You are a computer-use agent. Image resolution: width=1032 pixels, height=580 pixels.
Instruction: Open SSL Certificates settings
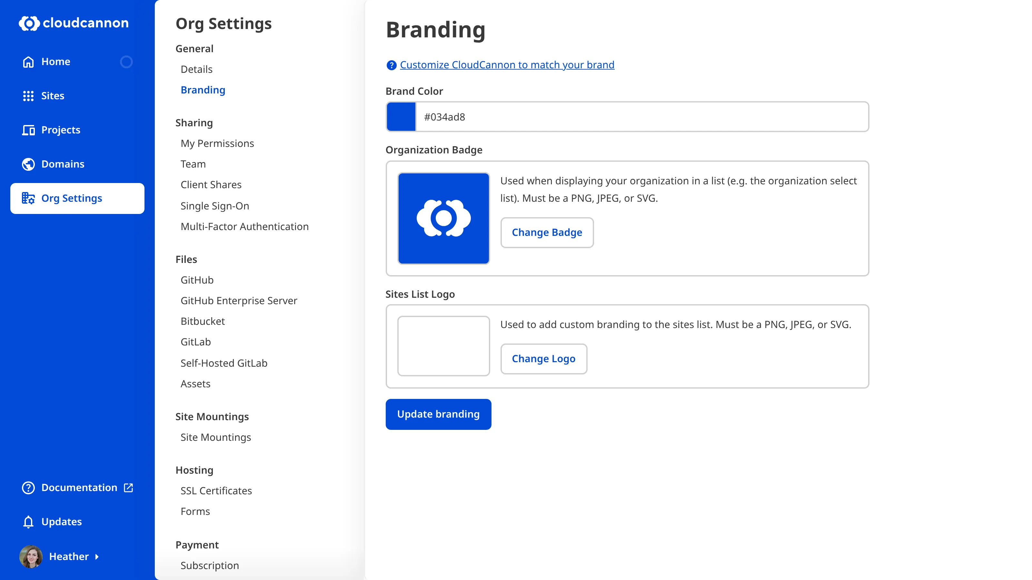[216, 491]
